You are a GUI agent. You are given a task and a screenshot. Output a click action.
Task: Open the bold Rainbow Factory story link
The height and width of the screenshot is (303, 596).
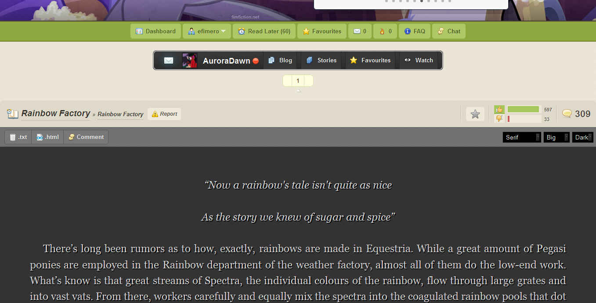(x=56, y=114)
